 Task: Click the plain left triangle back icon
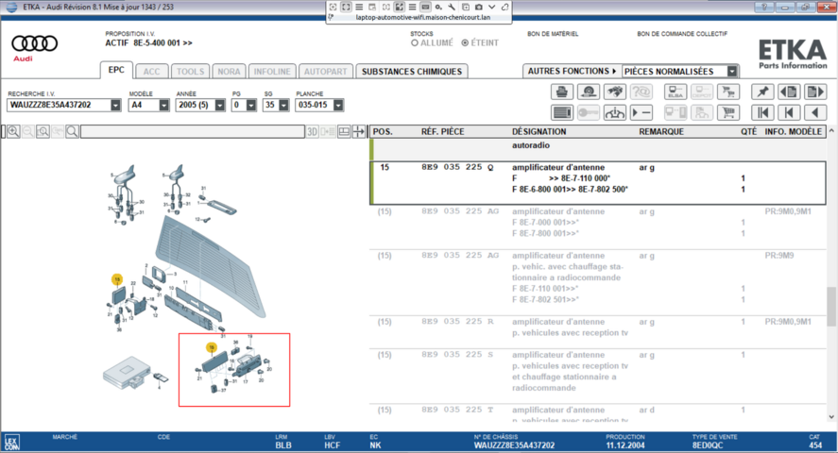(815, 112)
